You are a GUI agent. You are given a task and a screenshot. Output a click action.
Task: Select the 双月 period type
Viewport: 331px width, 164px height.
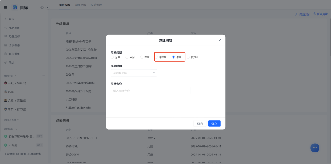pos(127,57)
